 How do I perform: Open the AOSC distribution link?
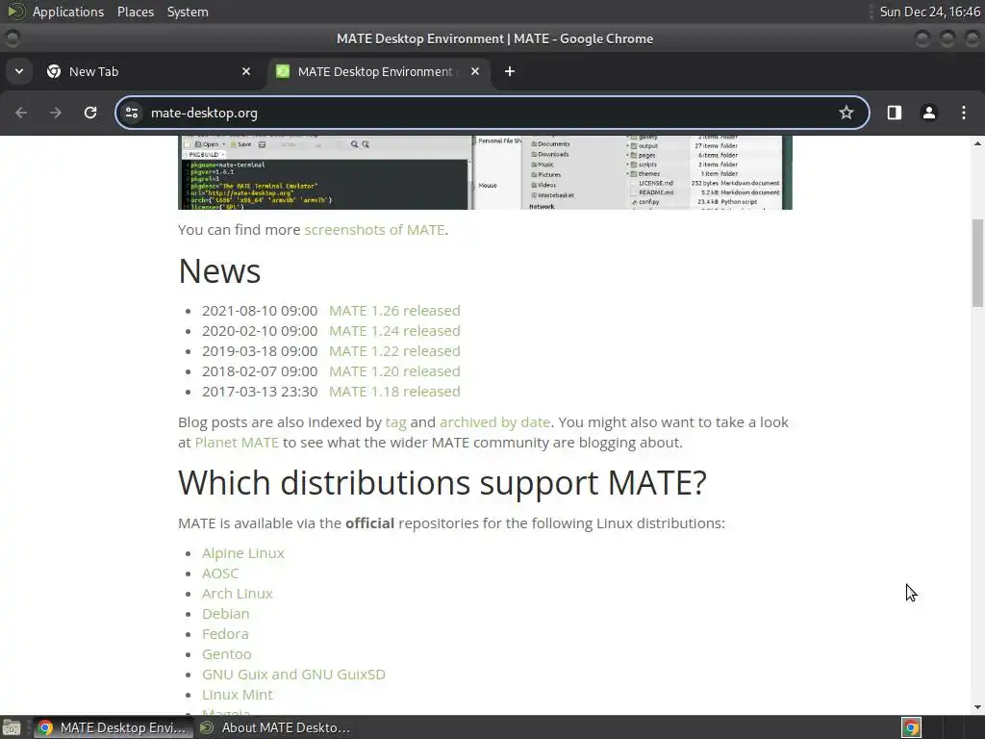pos(220,573)
